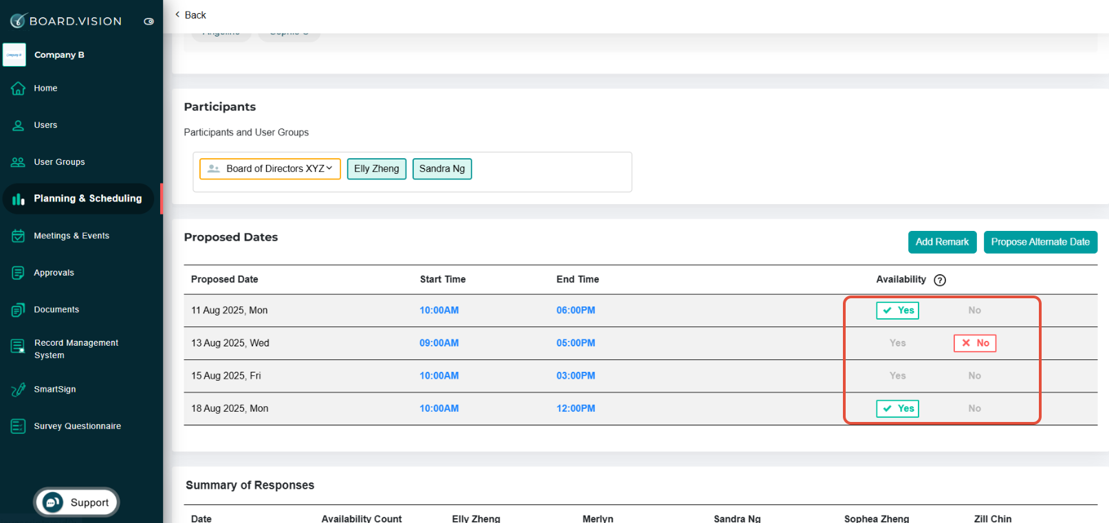Click the Participants and User Groups field
1109x523 pixels.
[x=413, y=172]
